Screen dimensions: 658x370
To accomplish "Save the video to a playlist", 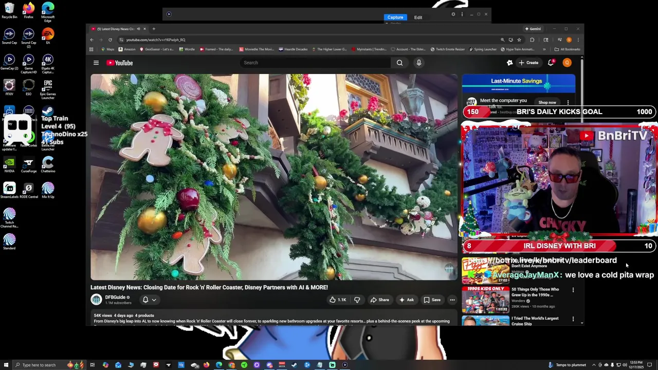I will pyautogui.click(x=432, y=300).
